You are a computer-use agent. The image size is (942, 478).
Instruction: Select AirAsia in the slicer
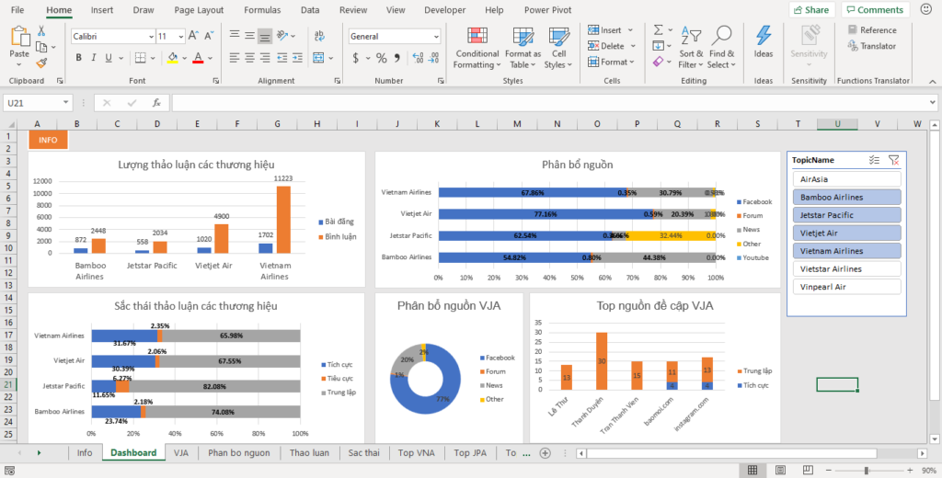coord(846,179)
